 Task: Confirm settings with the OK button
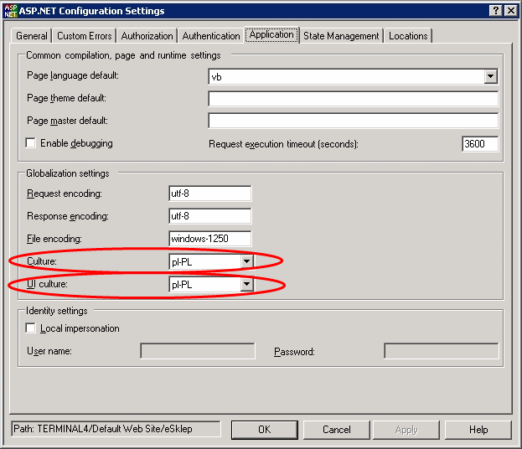click(x=265, y=430)
